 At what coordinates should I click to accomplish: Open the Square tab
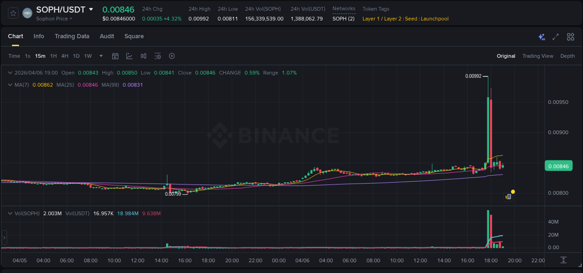coord(134,36)
